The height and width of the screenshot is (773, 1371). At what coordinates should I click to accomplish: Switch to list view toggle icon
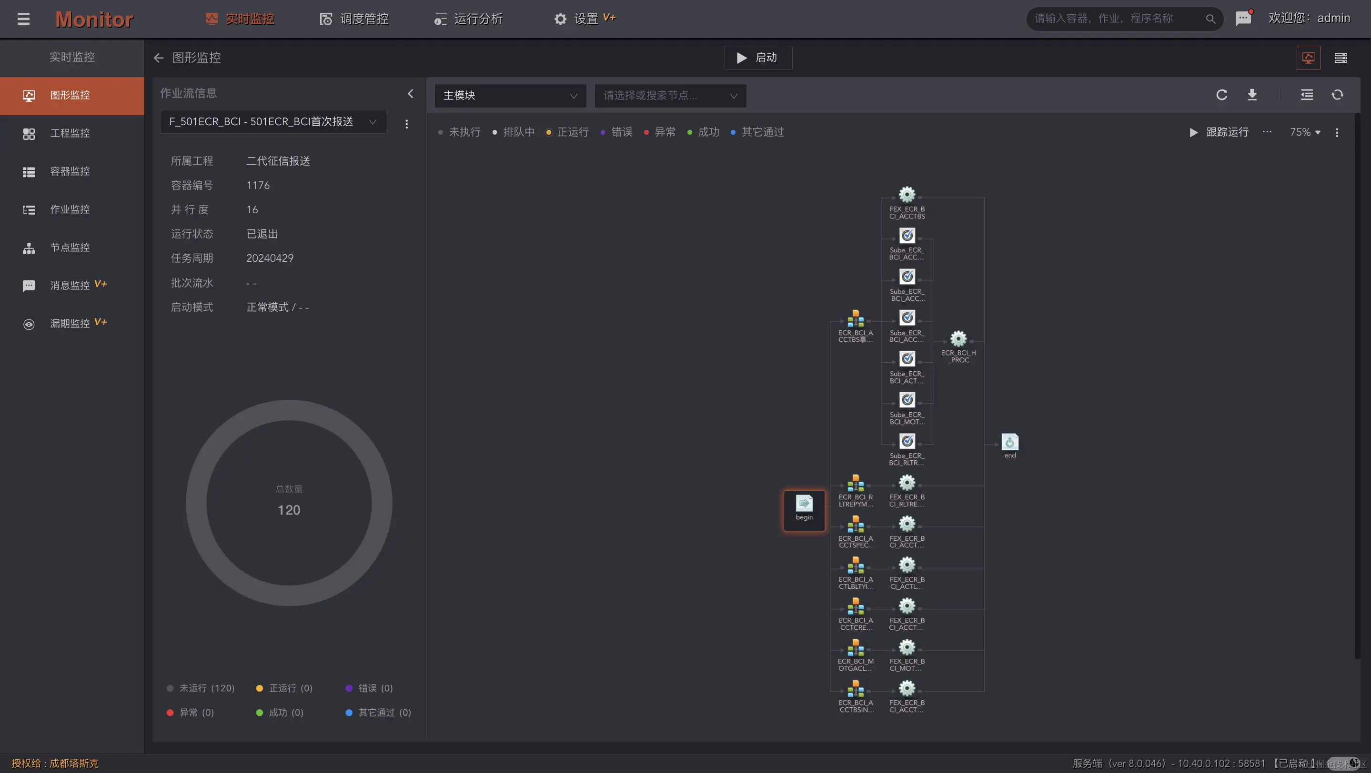1340,58
